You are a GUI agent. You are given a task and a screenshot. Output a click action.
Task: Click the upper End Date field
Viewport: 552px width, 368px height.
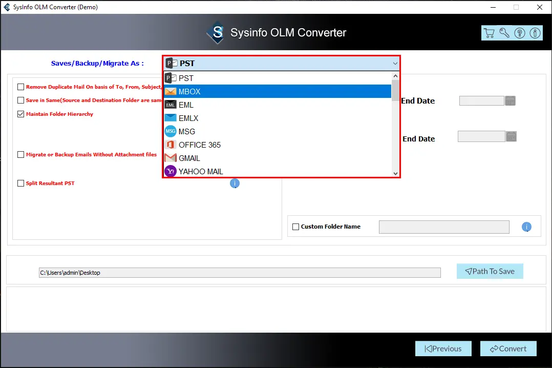pos(481,101)
